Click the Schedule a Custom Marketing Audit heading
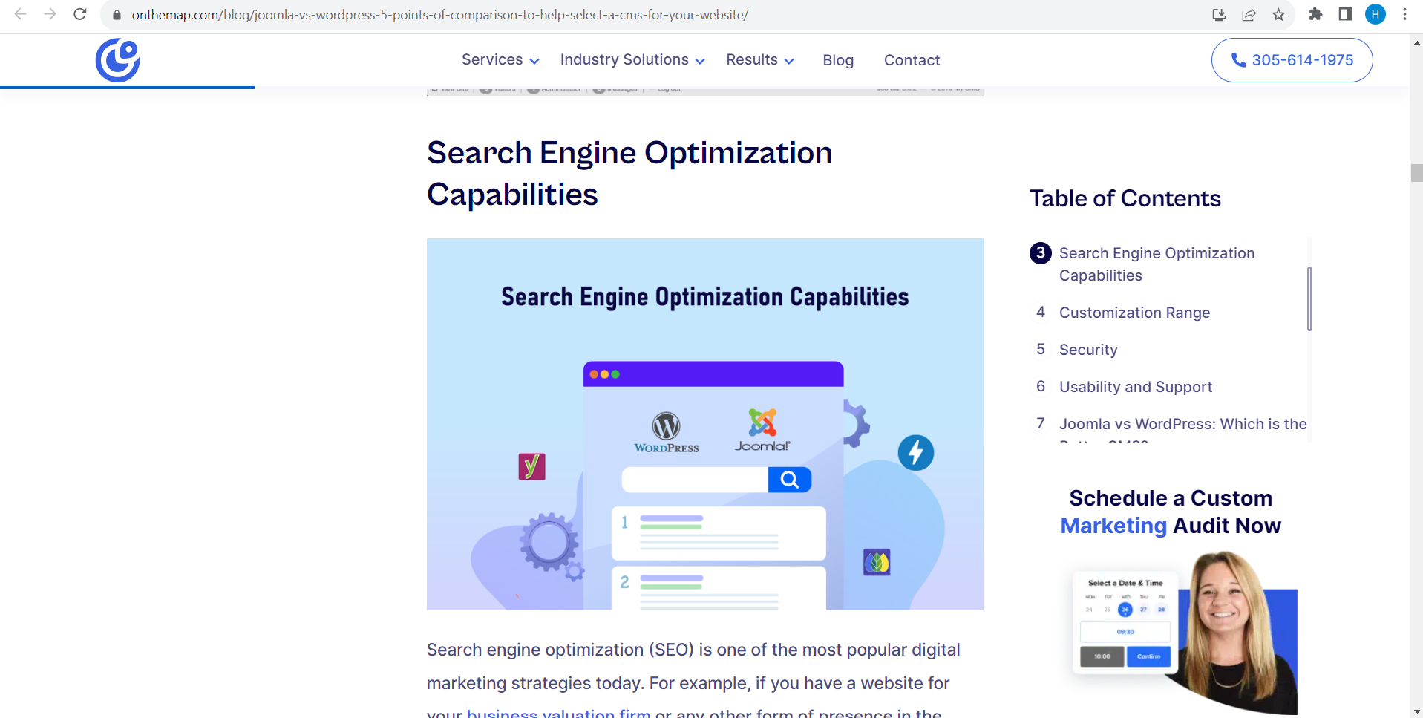The image size is (1423, 718). (1171, 512)
